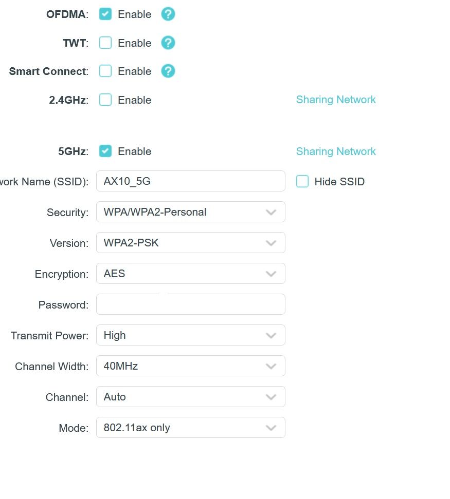Disable the OFDMA Enable checkbox
450x499 pixels.
(105, 14)
